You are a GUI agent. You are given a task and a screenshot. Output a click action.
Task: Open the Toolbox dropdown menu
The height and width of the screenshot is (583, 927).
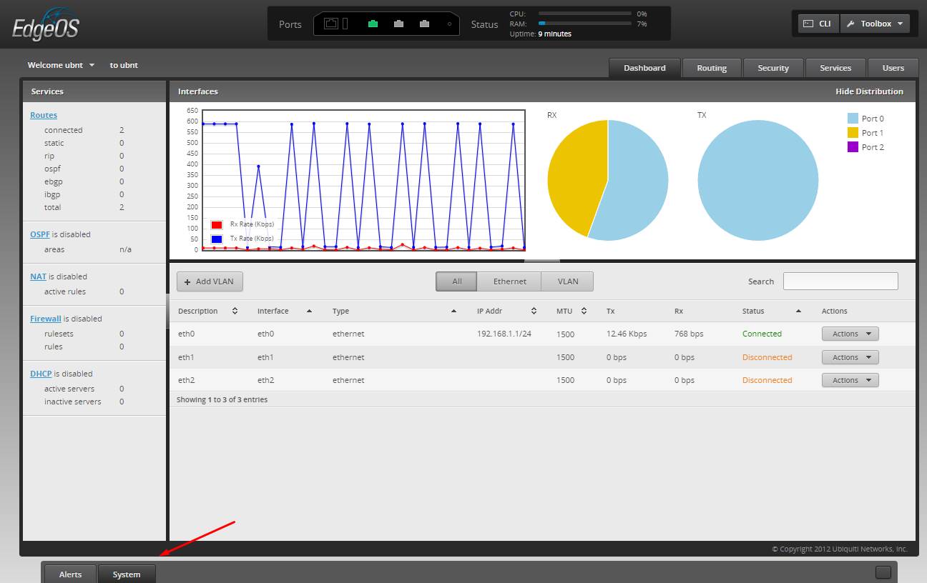pos(875,24)
